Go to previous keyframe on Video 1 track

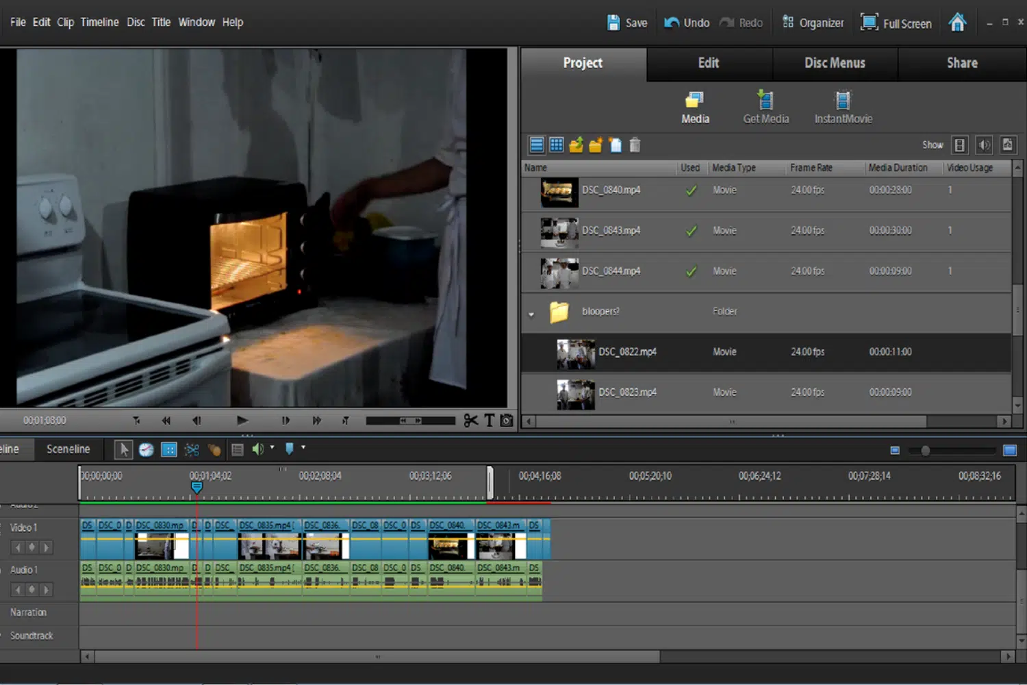point(18,547)
